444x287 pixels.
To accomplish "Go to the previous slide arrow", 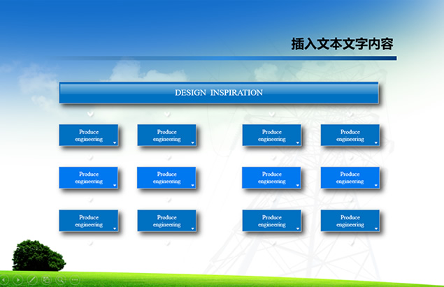I will [x=4, y=280].
